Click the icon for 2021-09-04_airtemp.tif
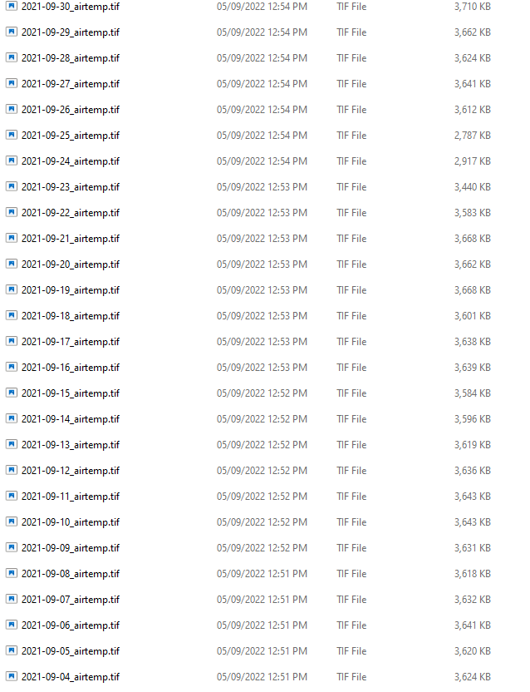 click(x=12, y=676)
